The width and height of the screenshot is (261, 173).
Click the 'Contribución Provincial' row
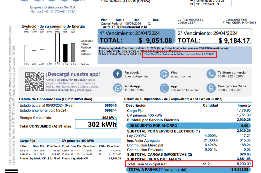188,150
